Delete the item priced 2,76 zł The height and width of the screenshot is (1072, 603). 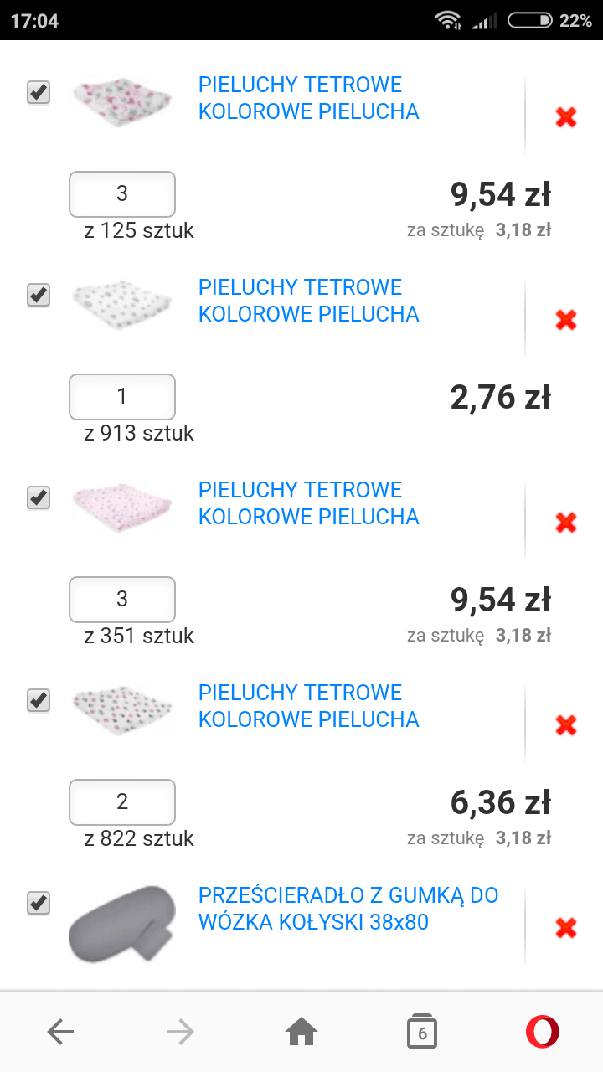tap(566, 320)
